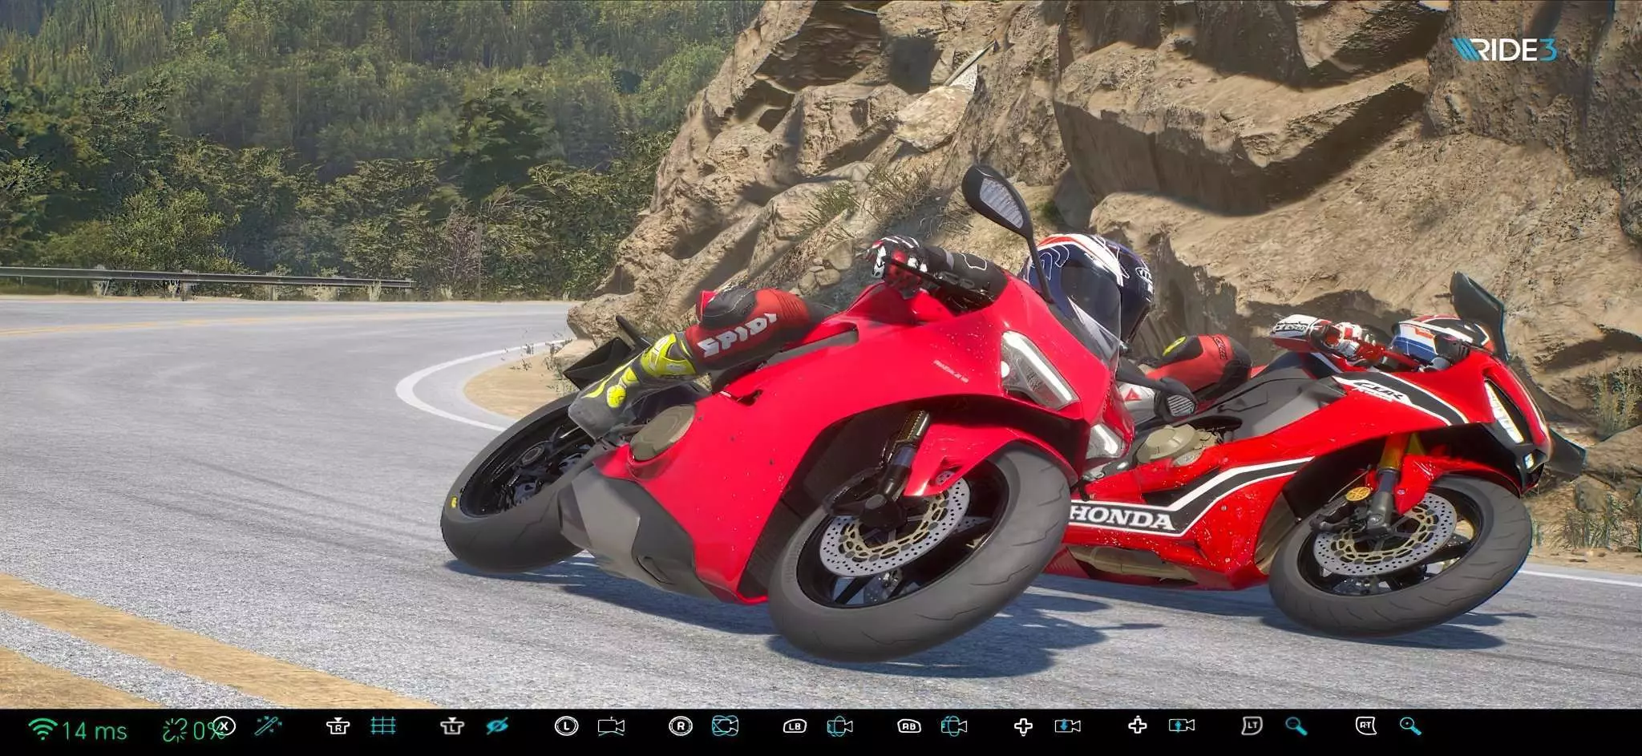1642x756 pixels.
Task: Click the round R stick glyph
Action: click(680, 726)
